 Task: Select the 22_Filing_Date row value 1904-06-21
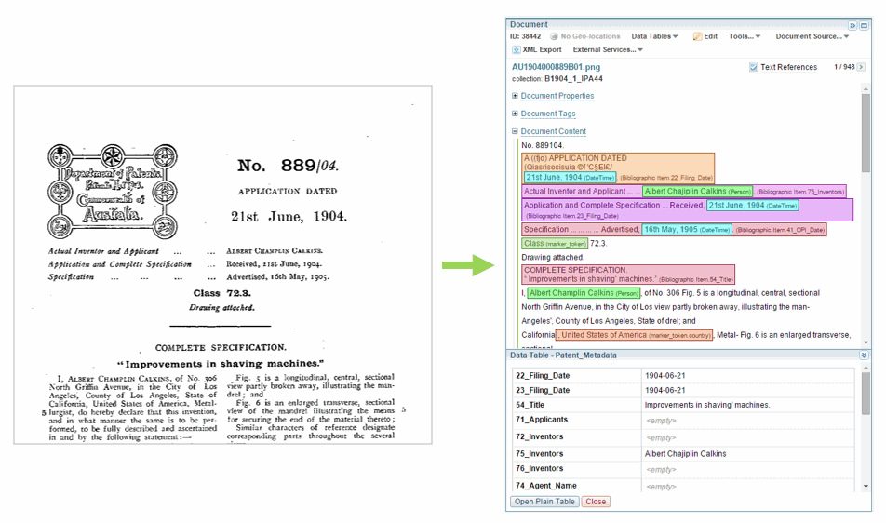tap(665, 376)
